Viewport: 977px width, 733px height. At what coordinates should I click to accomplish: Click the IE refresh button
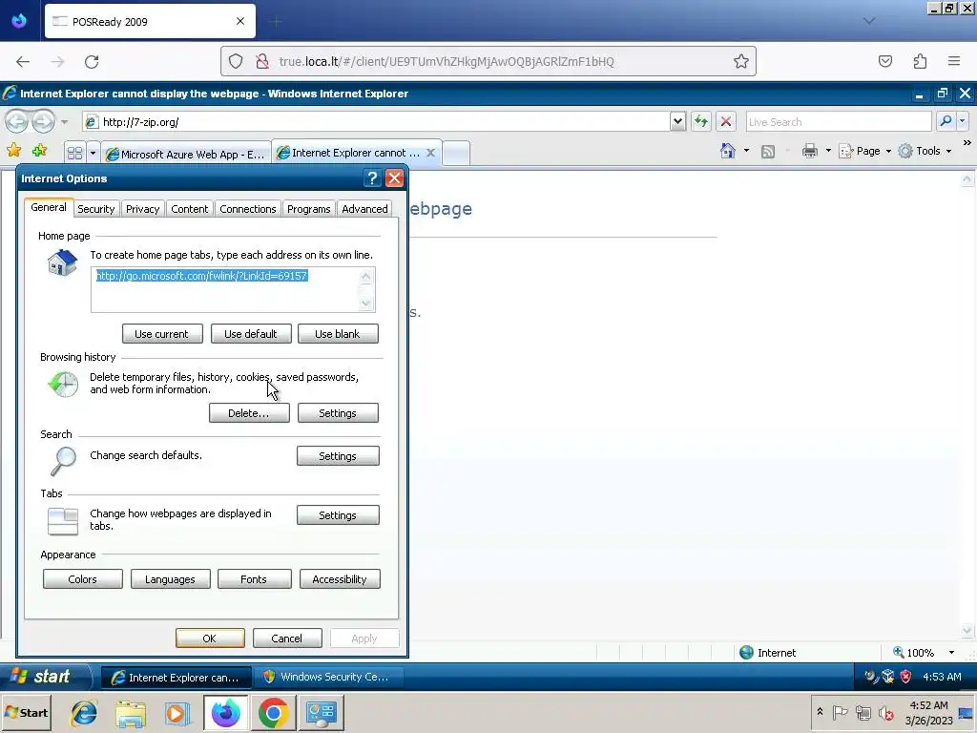(701, 121)
